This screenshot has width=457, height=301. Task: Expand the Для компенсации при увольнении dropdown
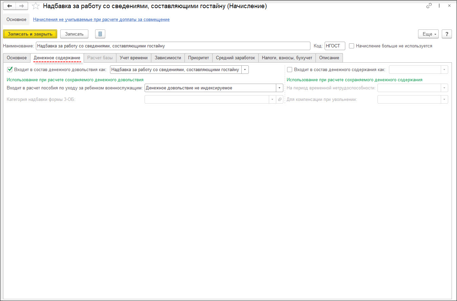click(x=444, y=100)
